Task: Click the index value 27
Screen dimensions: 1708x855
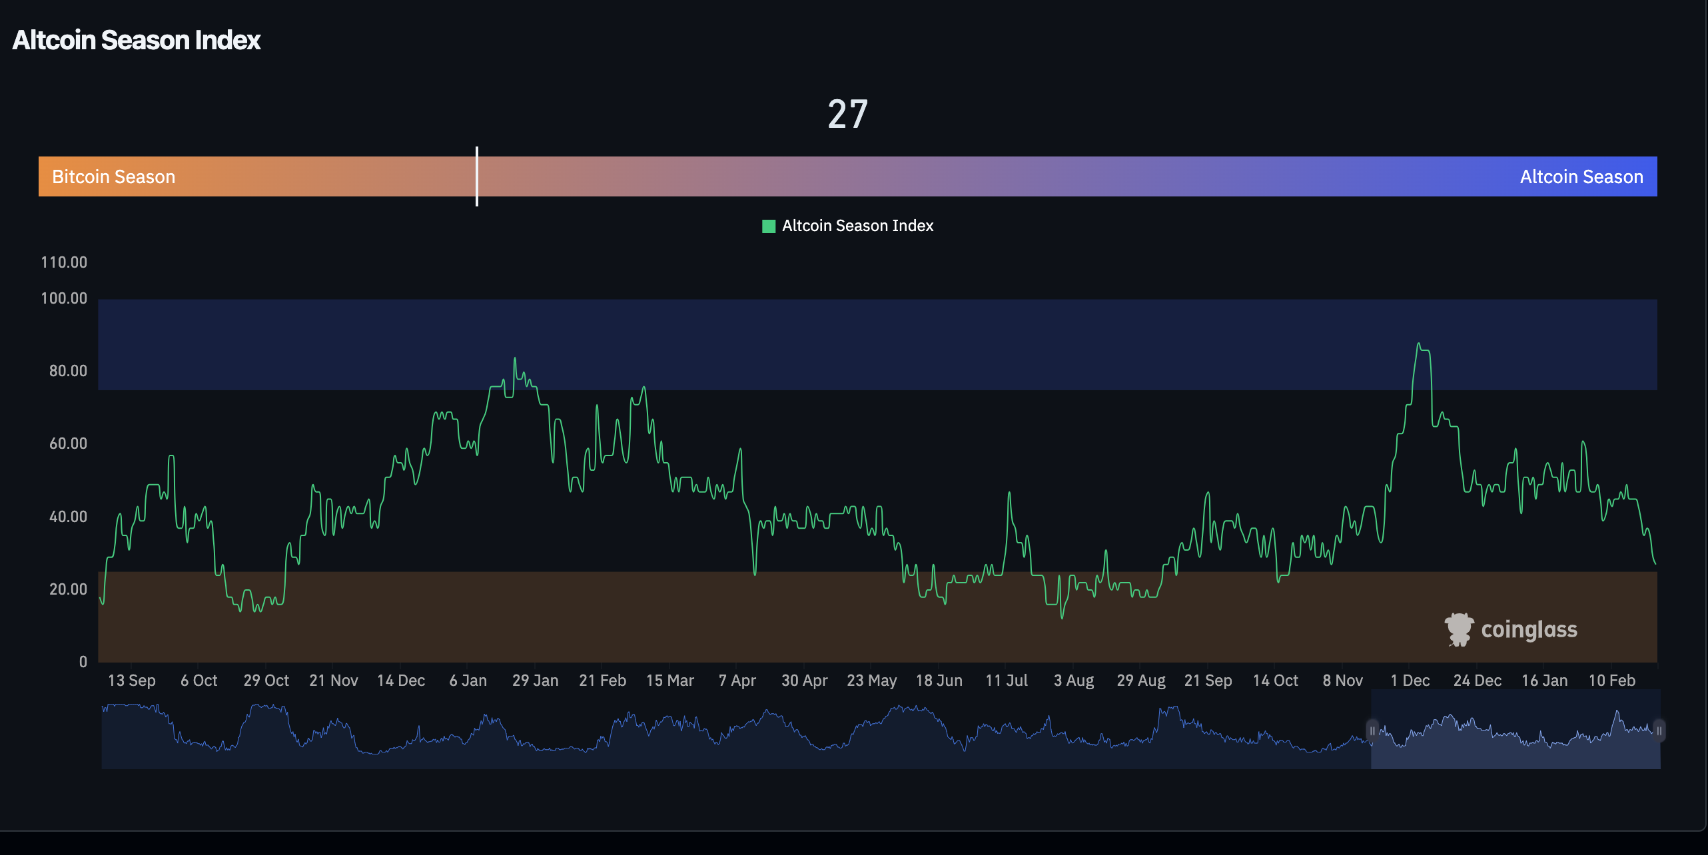Action: click(847, 113)
